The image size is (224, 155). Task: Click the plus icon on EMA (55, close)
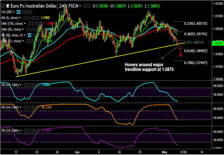tap(36, 29)
